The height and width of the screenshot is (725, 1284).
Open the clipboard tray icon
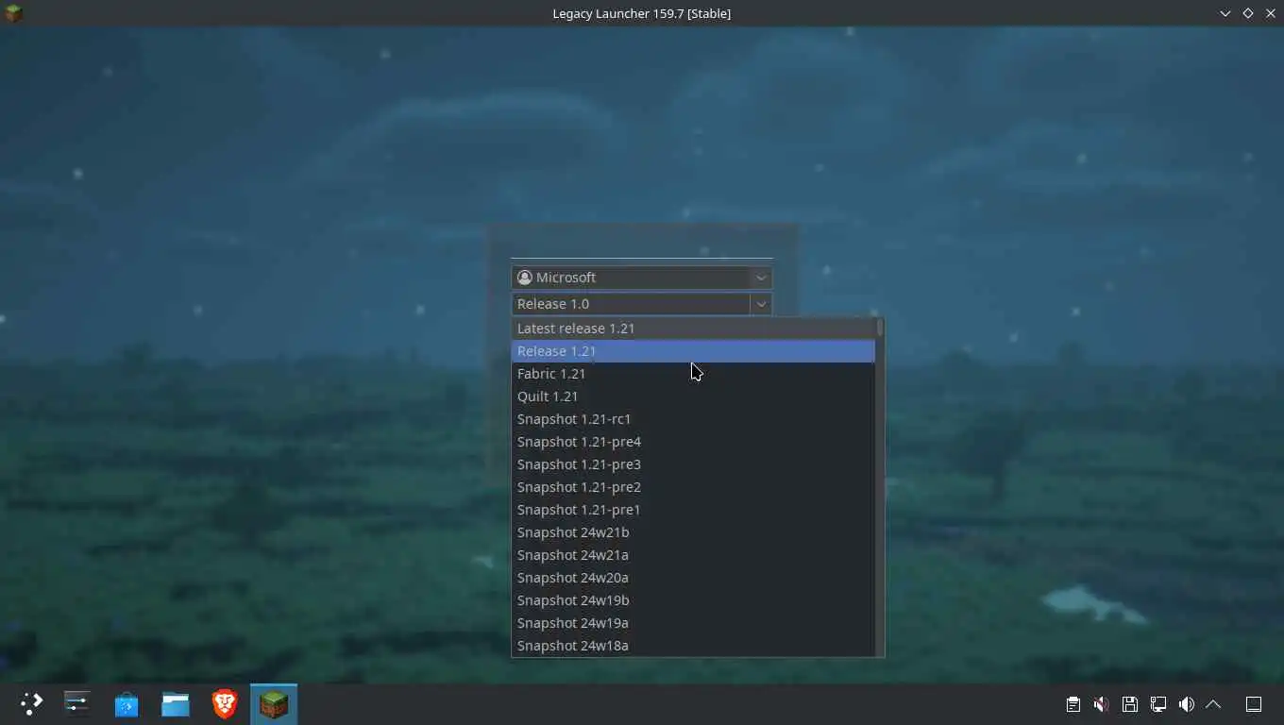pyautogui.click(x=1073, y=704)
